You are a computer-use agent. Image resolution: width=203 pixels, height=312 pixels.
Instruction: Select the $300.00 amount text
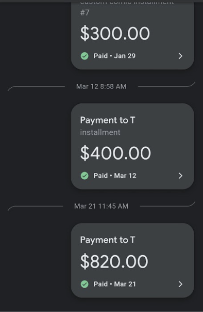(x=115, y=34)
